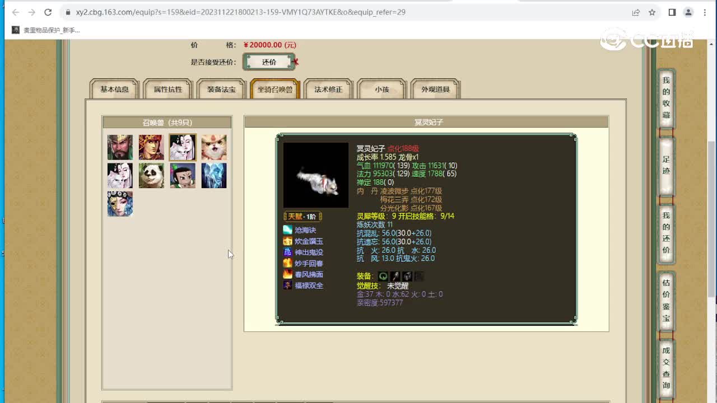Screen dimensions: 717x403
Task: Open the 基本信息 tab
Action: coord(115,90)
